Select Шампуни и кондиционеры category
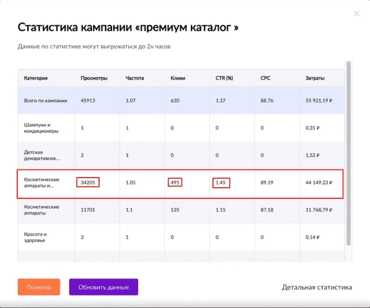Viewport: 370px width, 308px height. tap(41, 128)
